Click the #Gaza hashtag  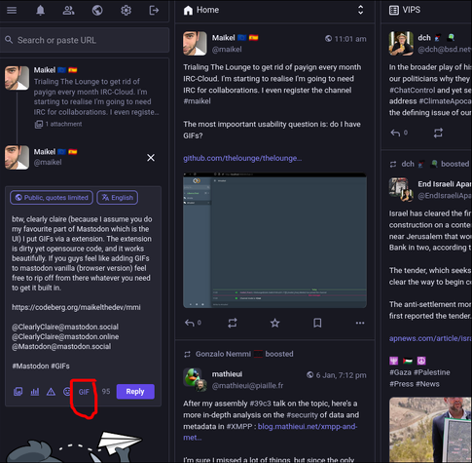[x=400, y=372]
